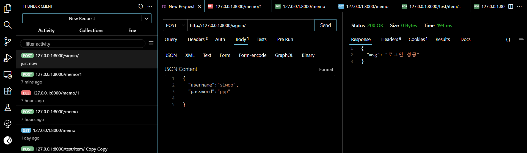Select POST test/item Copy Copy activity
The height and width of the screenshot is (153, 527).
87,149
